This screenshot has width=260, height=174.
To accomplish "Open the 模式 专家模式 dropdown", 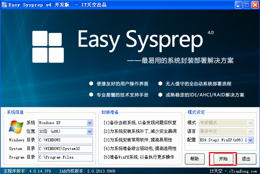I will [250, 123].
